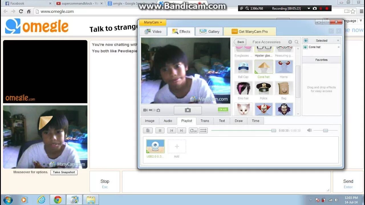
Task: Toggle the Cone hat eye visibility
Action: tap(305, 47)
